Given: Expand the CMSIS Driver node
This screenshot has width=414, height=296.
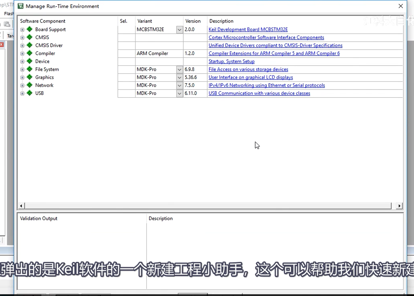Looking at the screenshot, I should coord(22,45).
